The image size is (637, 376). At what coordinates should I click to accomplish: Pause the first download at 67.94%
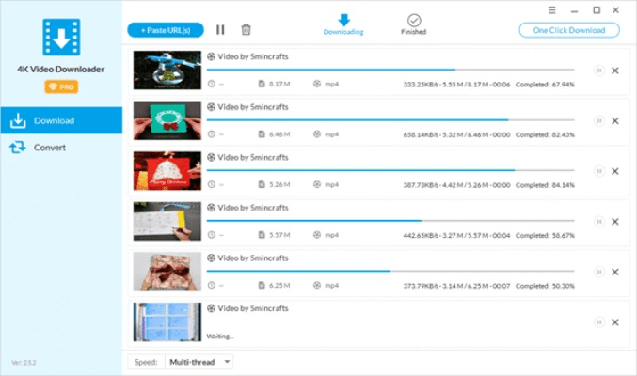pos(598,70)
